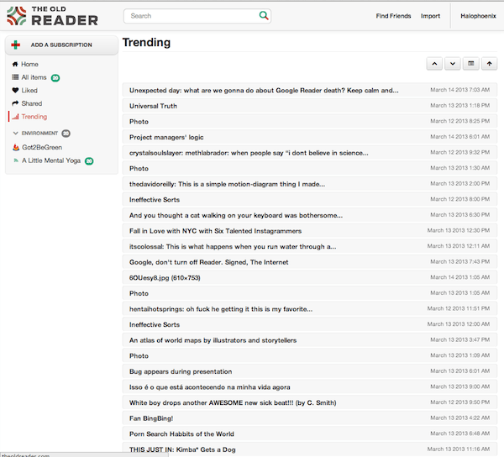
Task: Click Environment folder unread count badge
Action: [66, 134]
